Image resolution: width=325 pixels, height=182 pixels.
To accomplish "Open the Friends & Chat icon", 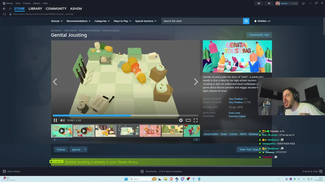I will pyautogui.click(x=321, y=171).
